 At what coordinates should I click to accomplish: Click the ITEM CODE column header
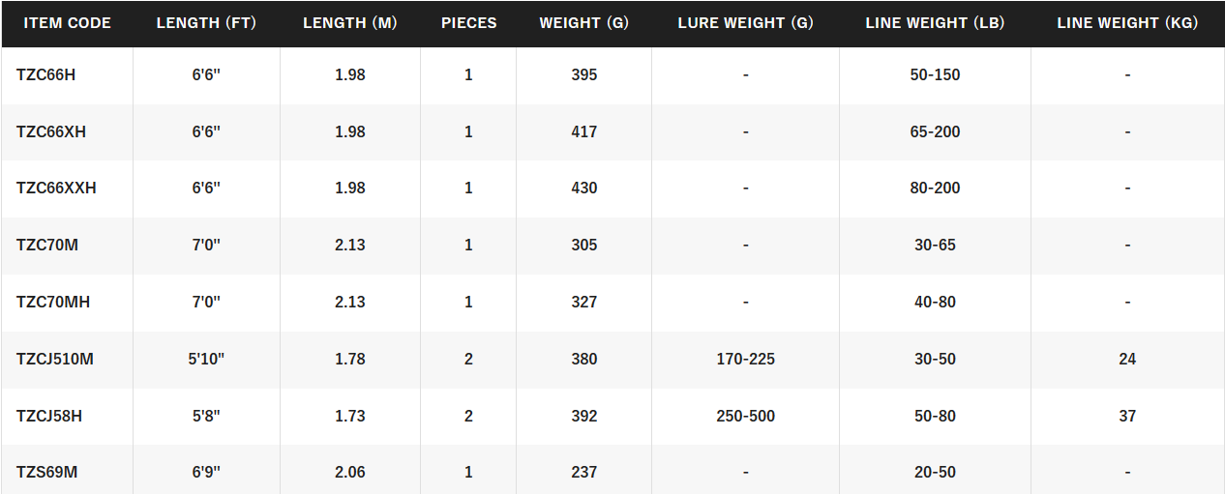click(68, 23)
